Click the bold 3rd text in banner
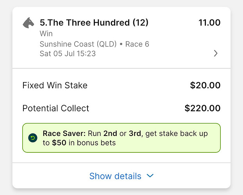Image resolution: width=243 pixels, height=195 pixels. coord(135,134)
